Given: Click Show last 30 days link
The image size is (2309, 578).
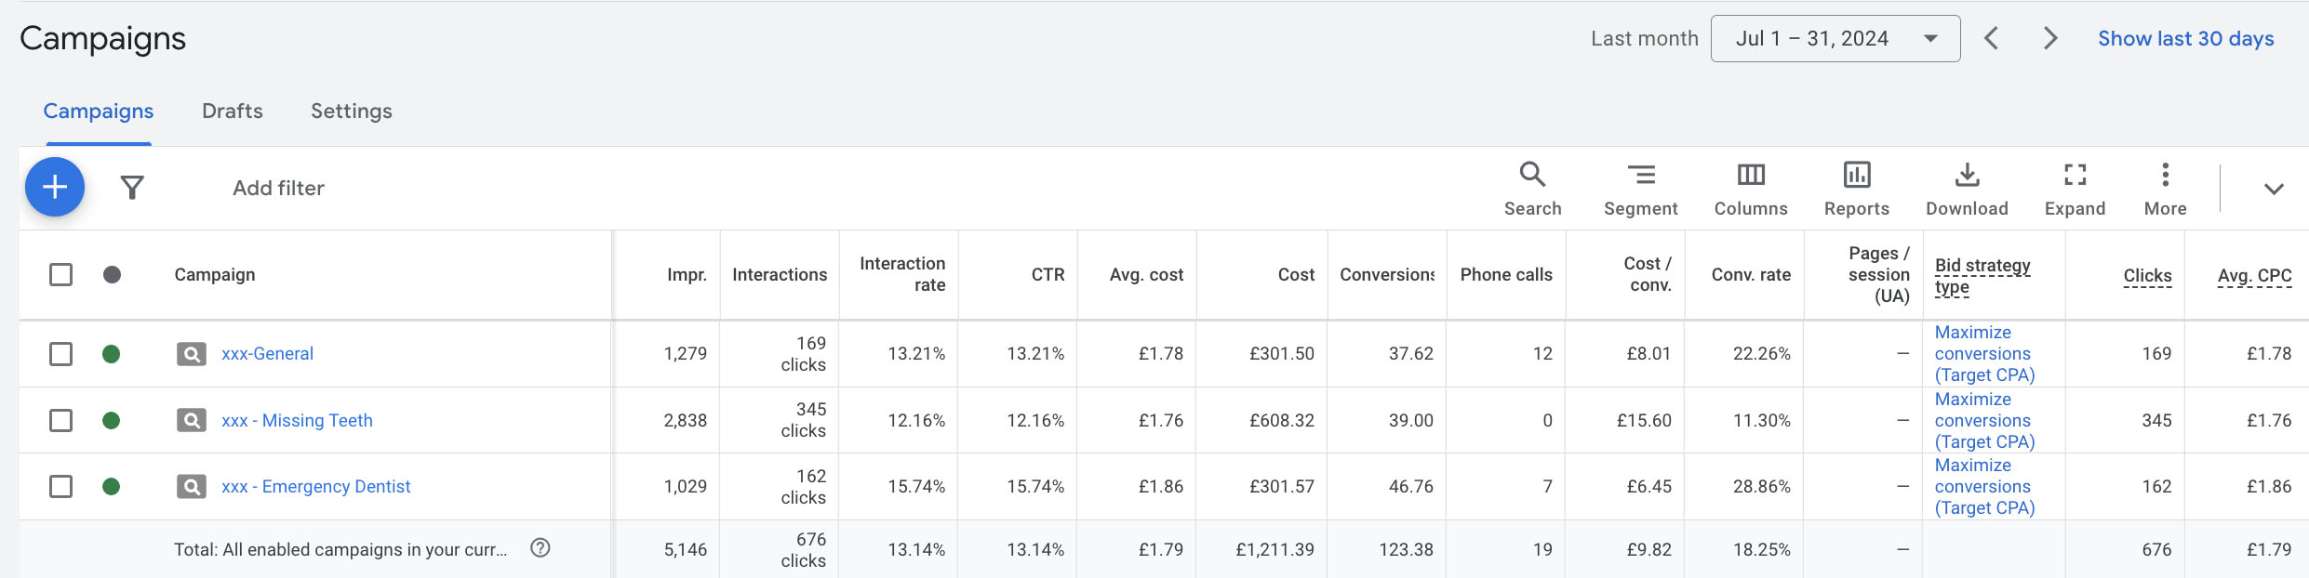Looking at the screenshot, I should pyautogui.click(x=2185, y=39).
